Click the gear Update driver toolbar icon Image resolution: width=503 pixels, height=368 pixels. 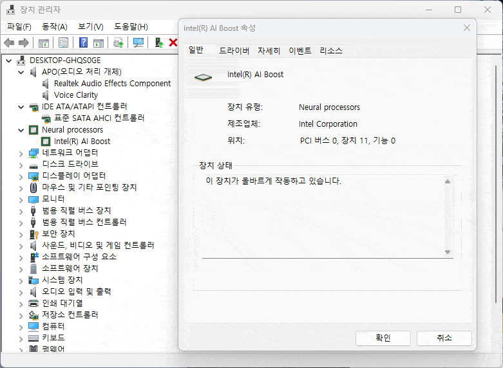(x=119, y=42)
